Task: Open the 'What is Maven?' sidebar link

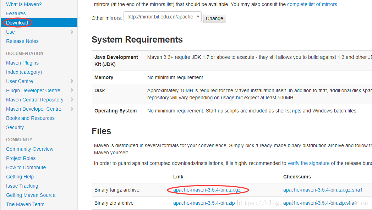Action: pos(24,4)
